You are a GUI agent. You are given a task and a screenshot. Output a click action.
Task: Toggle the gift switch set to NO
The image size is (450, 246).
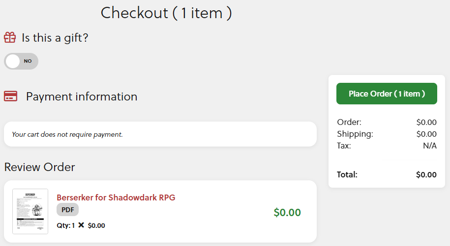point(21,61)
